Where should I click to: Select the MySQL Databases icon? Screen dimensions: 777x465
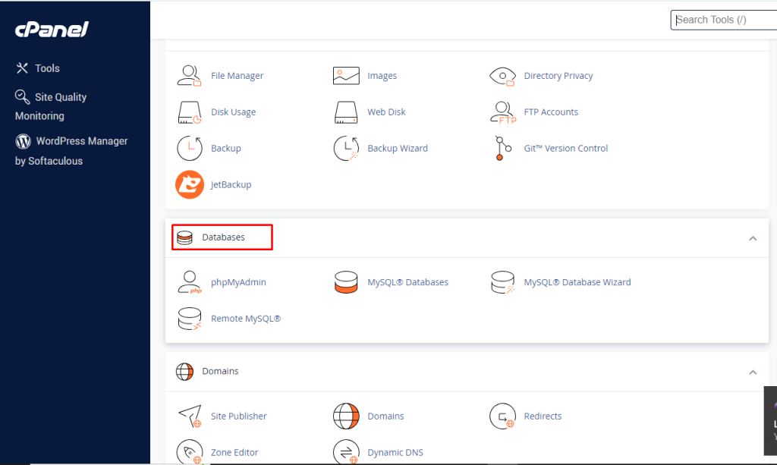coord(346,282)
